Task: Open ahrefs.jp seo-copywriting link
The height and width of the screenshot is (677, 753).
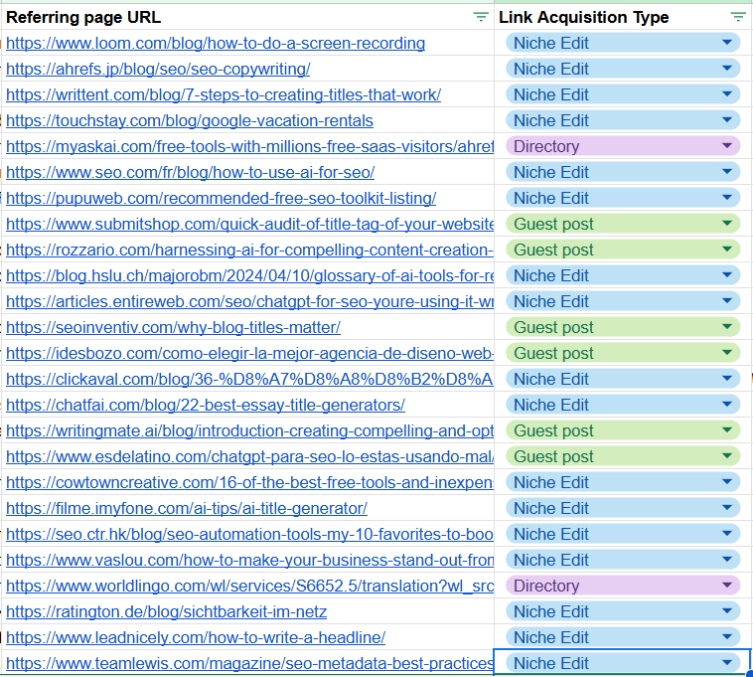Action: (x=158, y=69)
